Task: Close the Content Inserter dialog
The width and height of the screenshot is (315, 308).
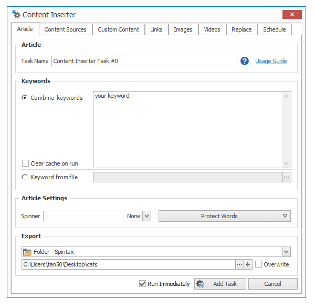Action: (292, 15)
